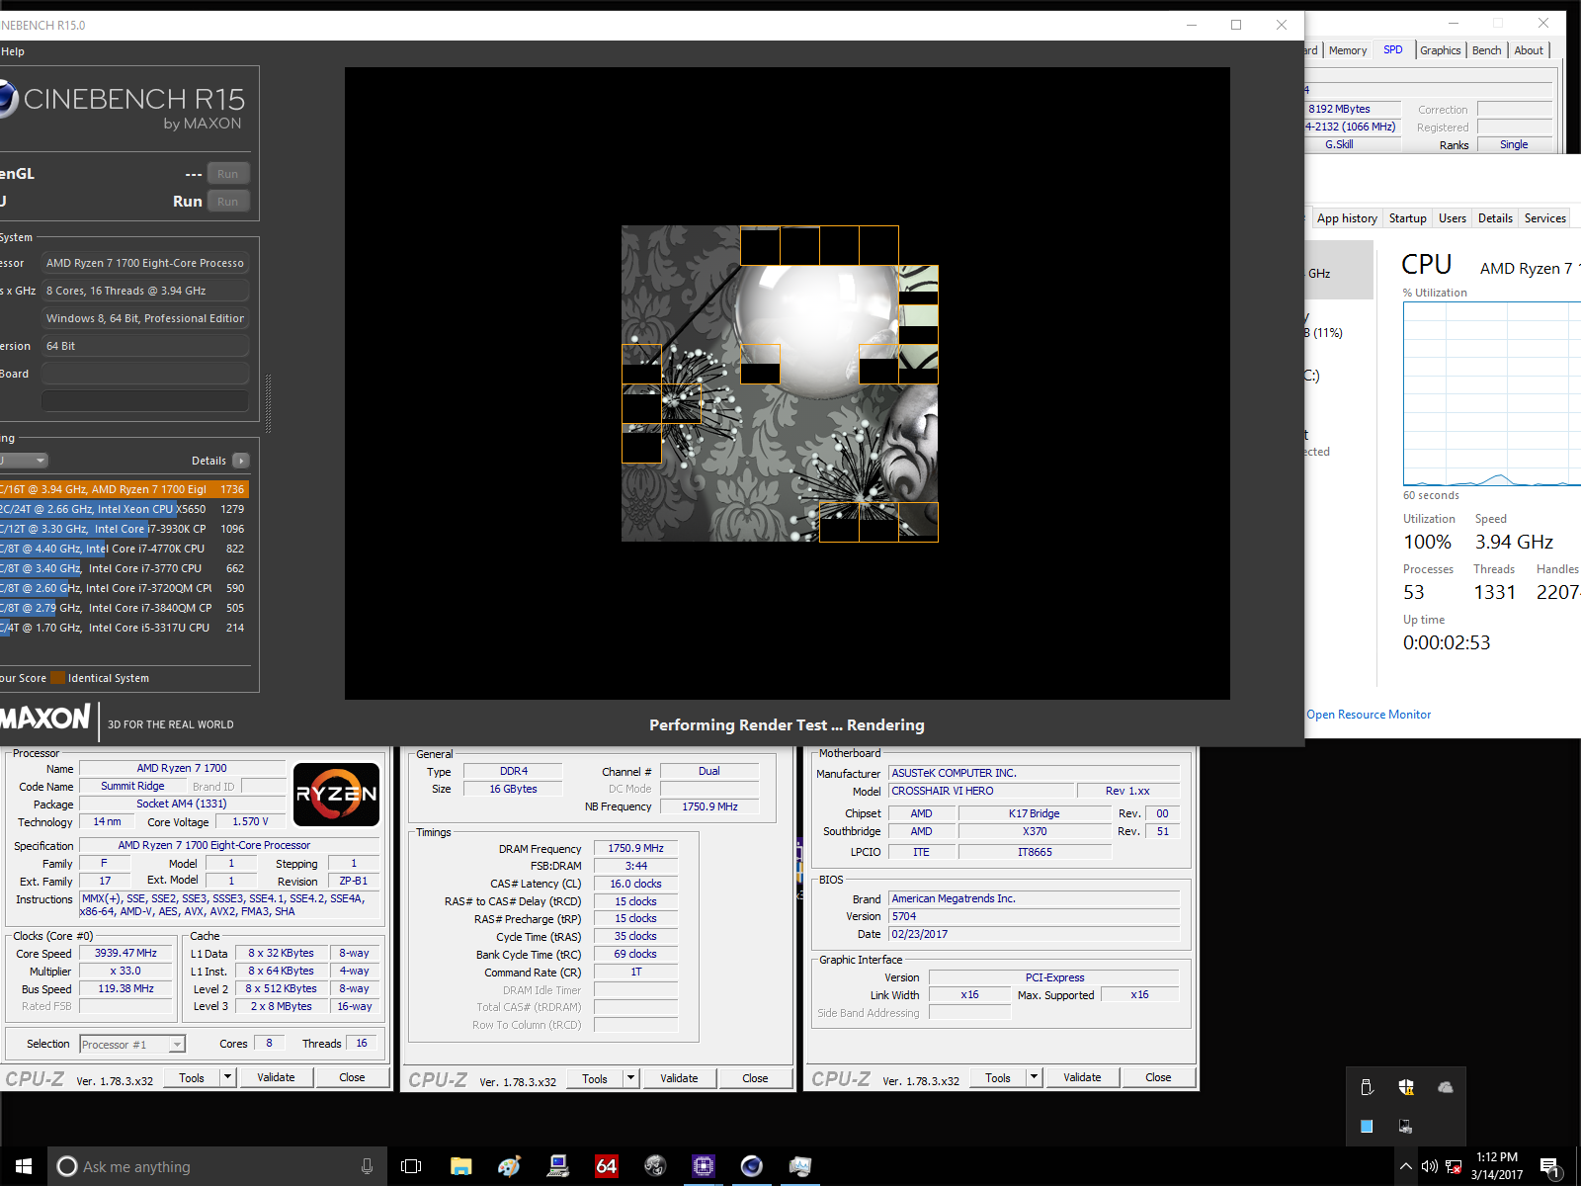Click the CPU utilization graph in Task Manager
Screen dimensions: 1581x1186
tap(1492, 394)
